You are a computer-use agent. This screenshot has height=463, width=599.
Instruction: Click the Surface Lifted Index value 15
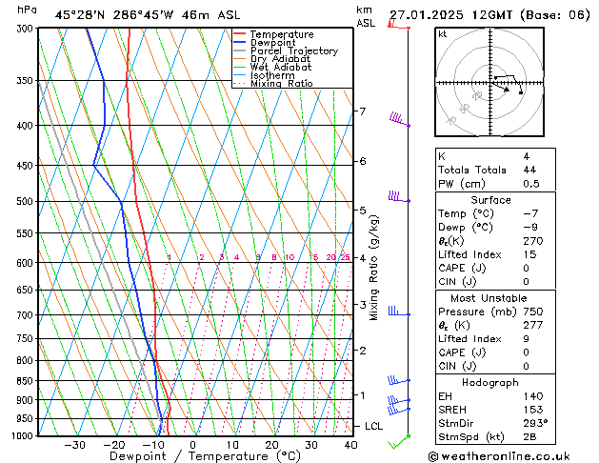tap(529, 254)
